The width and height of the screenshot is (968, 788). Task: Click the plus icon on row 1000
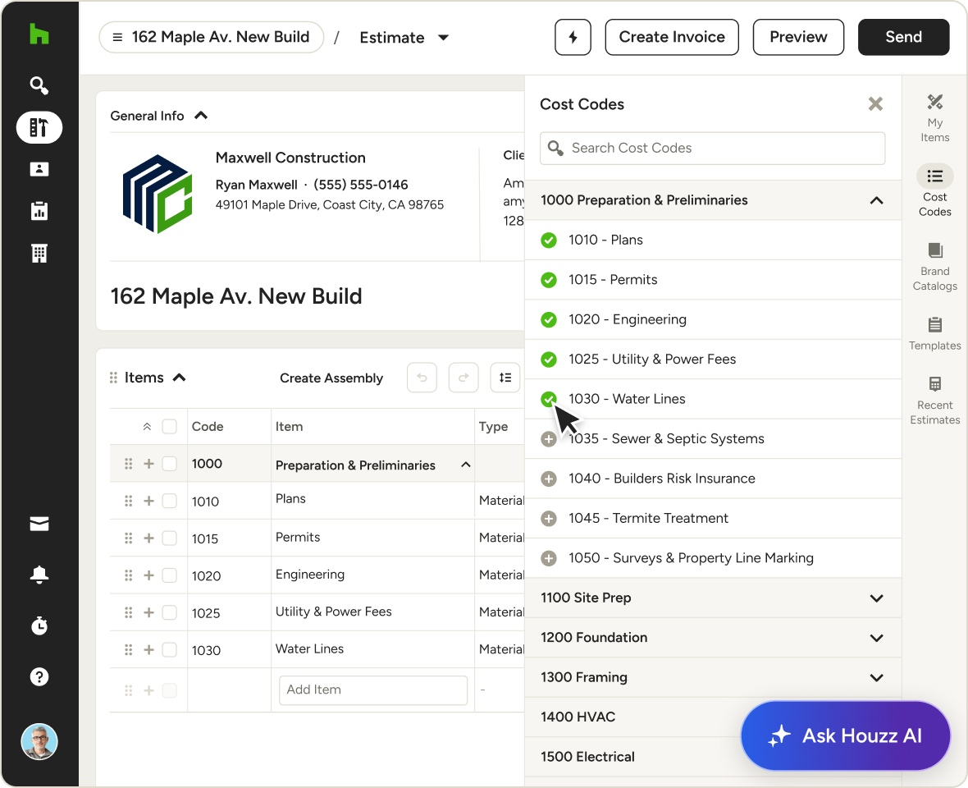pyautogui.click(x=148, y=463)
